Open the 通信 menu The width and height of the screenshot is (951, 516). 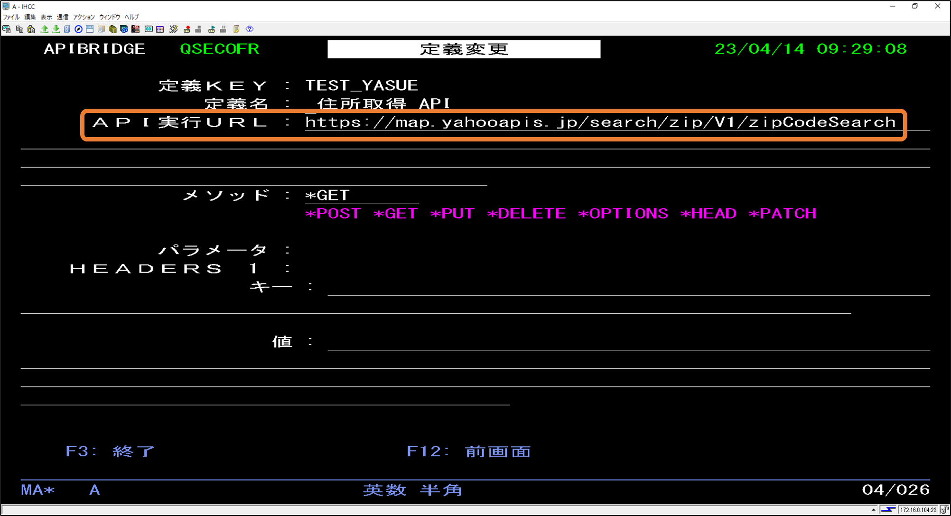tap(62, 17)
